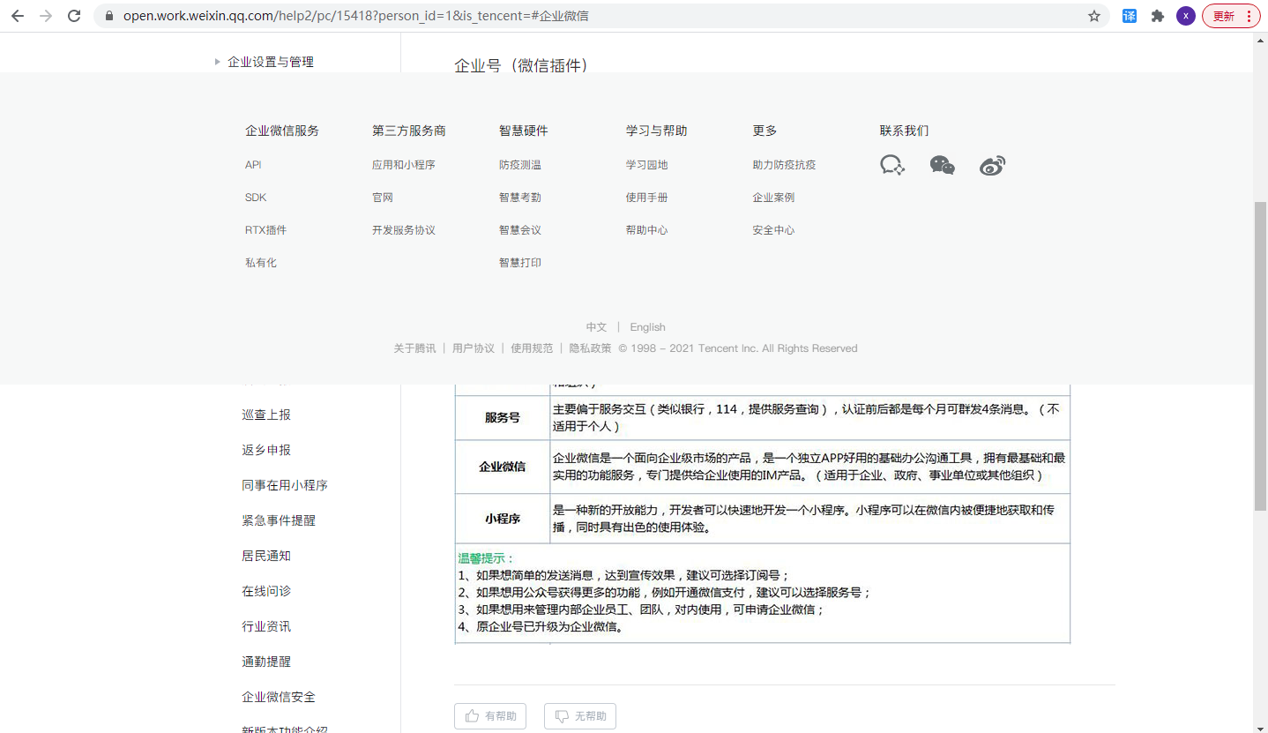This screenshot has width=1268, height=733.
Task: Click the browser forward arrow
Action: coord(46,16)
